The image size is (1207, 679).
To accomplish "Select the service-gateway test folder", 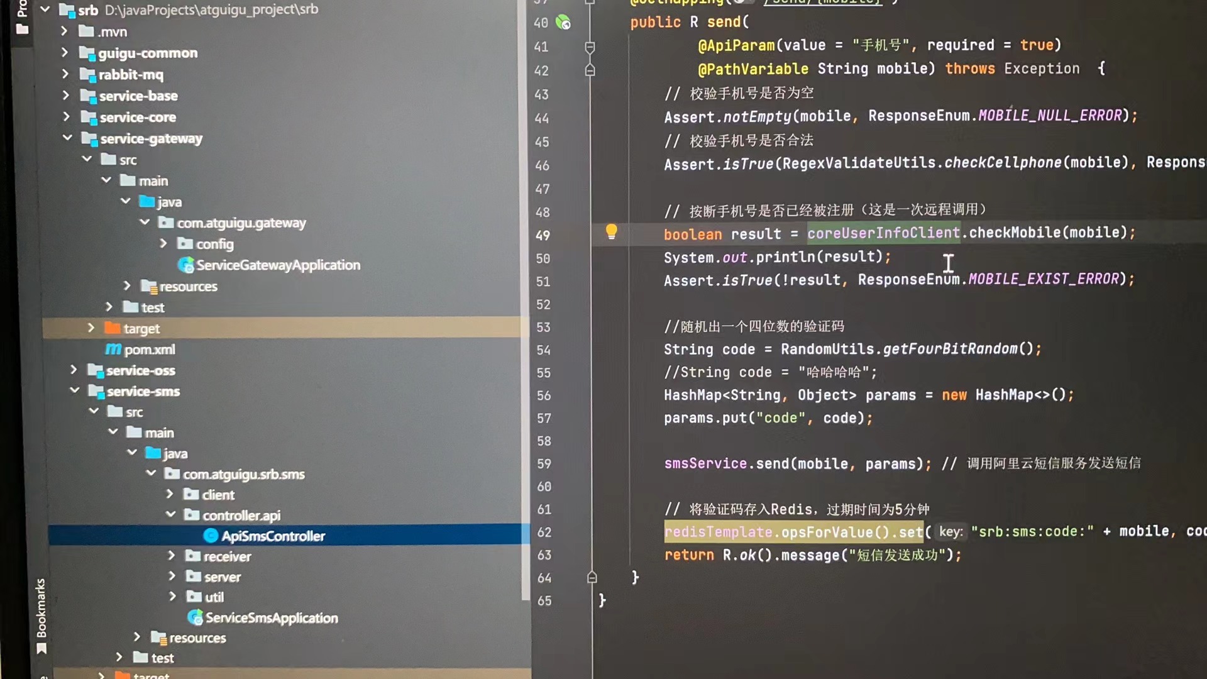I will [x=143, y=307].
